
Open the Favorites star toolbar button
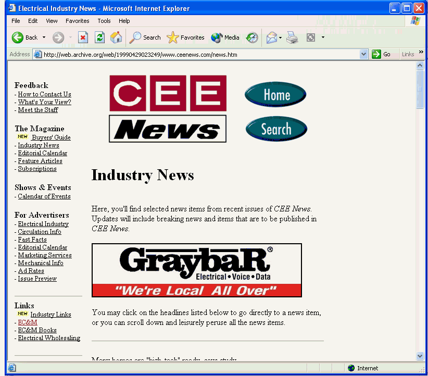(185, 37)
